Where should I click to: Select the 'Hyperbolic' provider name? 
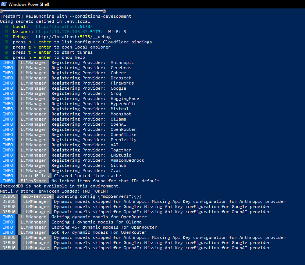point(124,104)
